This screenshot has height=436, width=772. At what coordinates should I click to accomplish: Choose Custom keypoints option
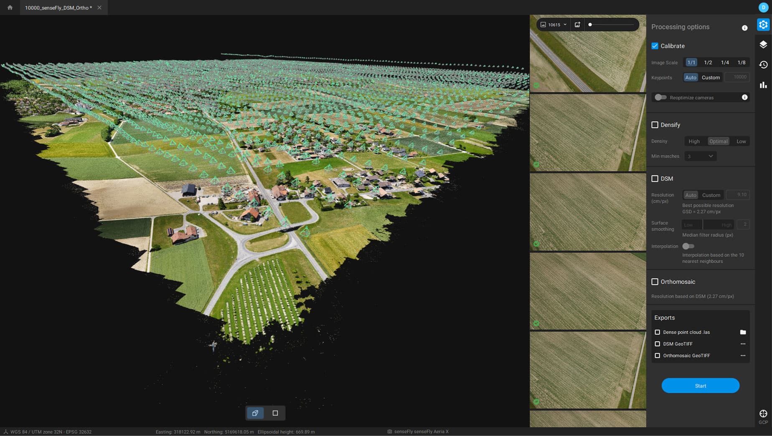711,78
